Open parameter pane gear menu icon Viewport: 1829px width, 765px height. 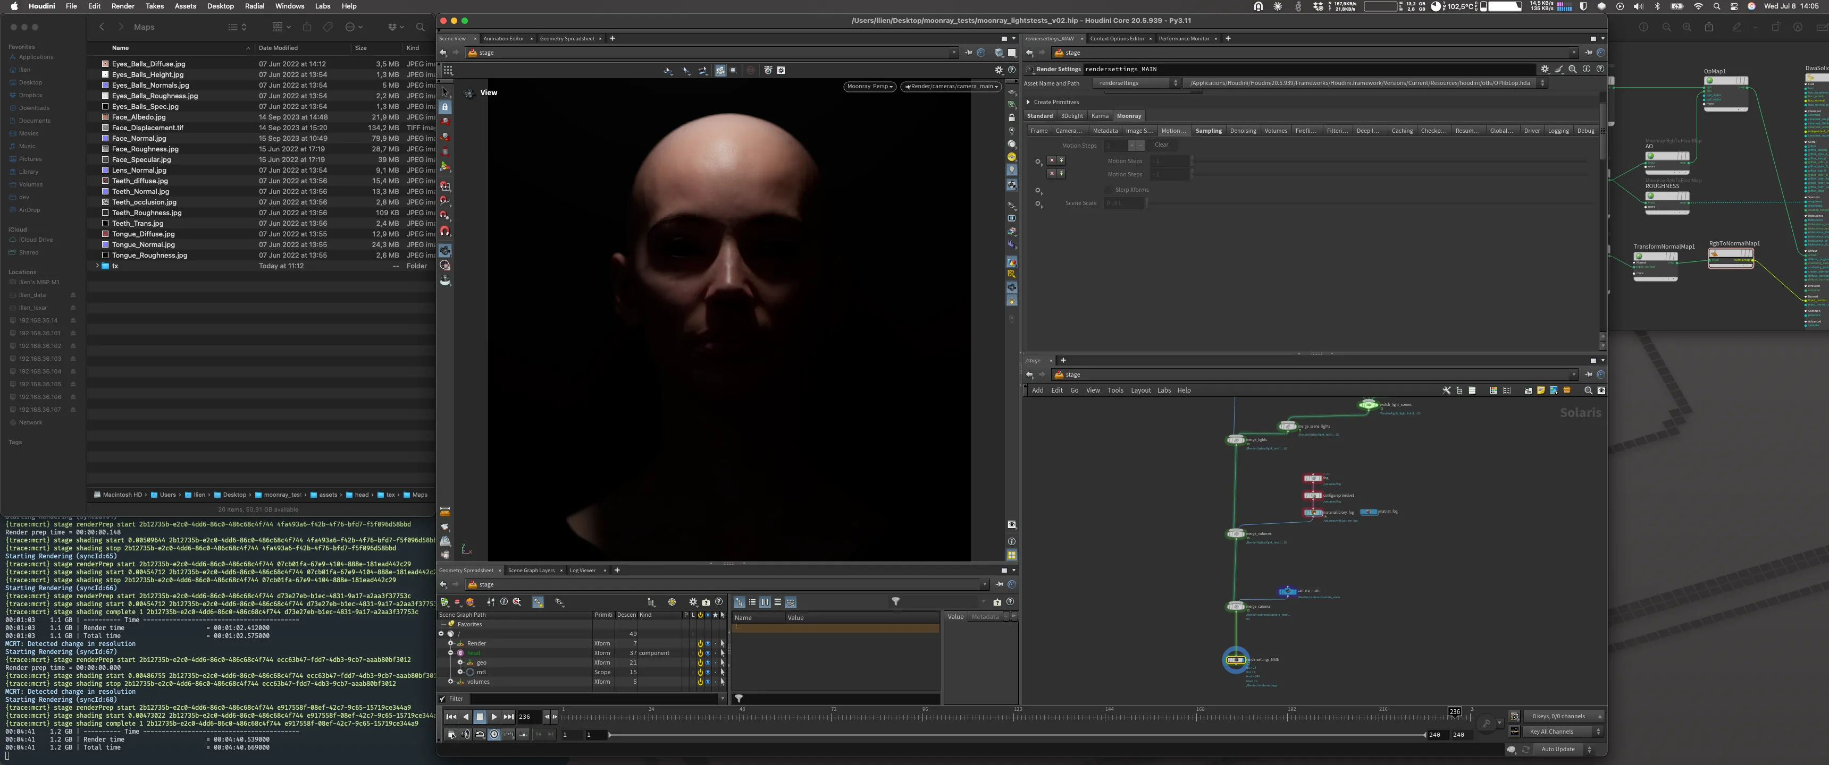tap(1545, 70)
